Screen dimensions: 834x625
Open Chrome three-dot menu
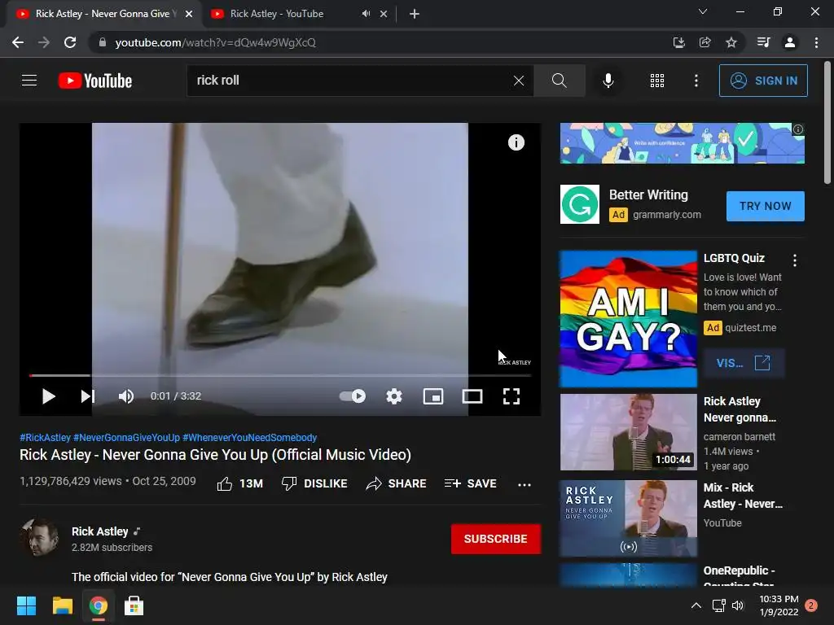[816, 42]
